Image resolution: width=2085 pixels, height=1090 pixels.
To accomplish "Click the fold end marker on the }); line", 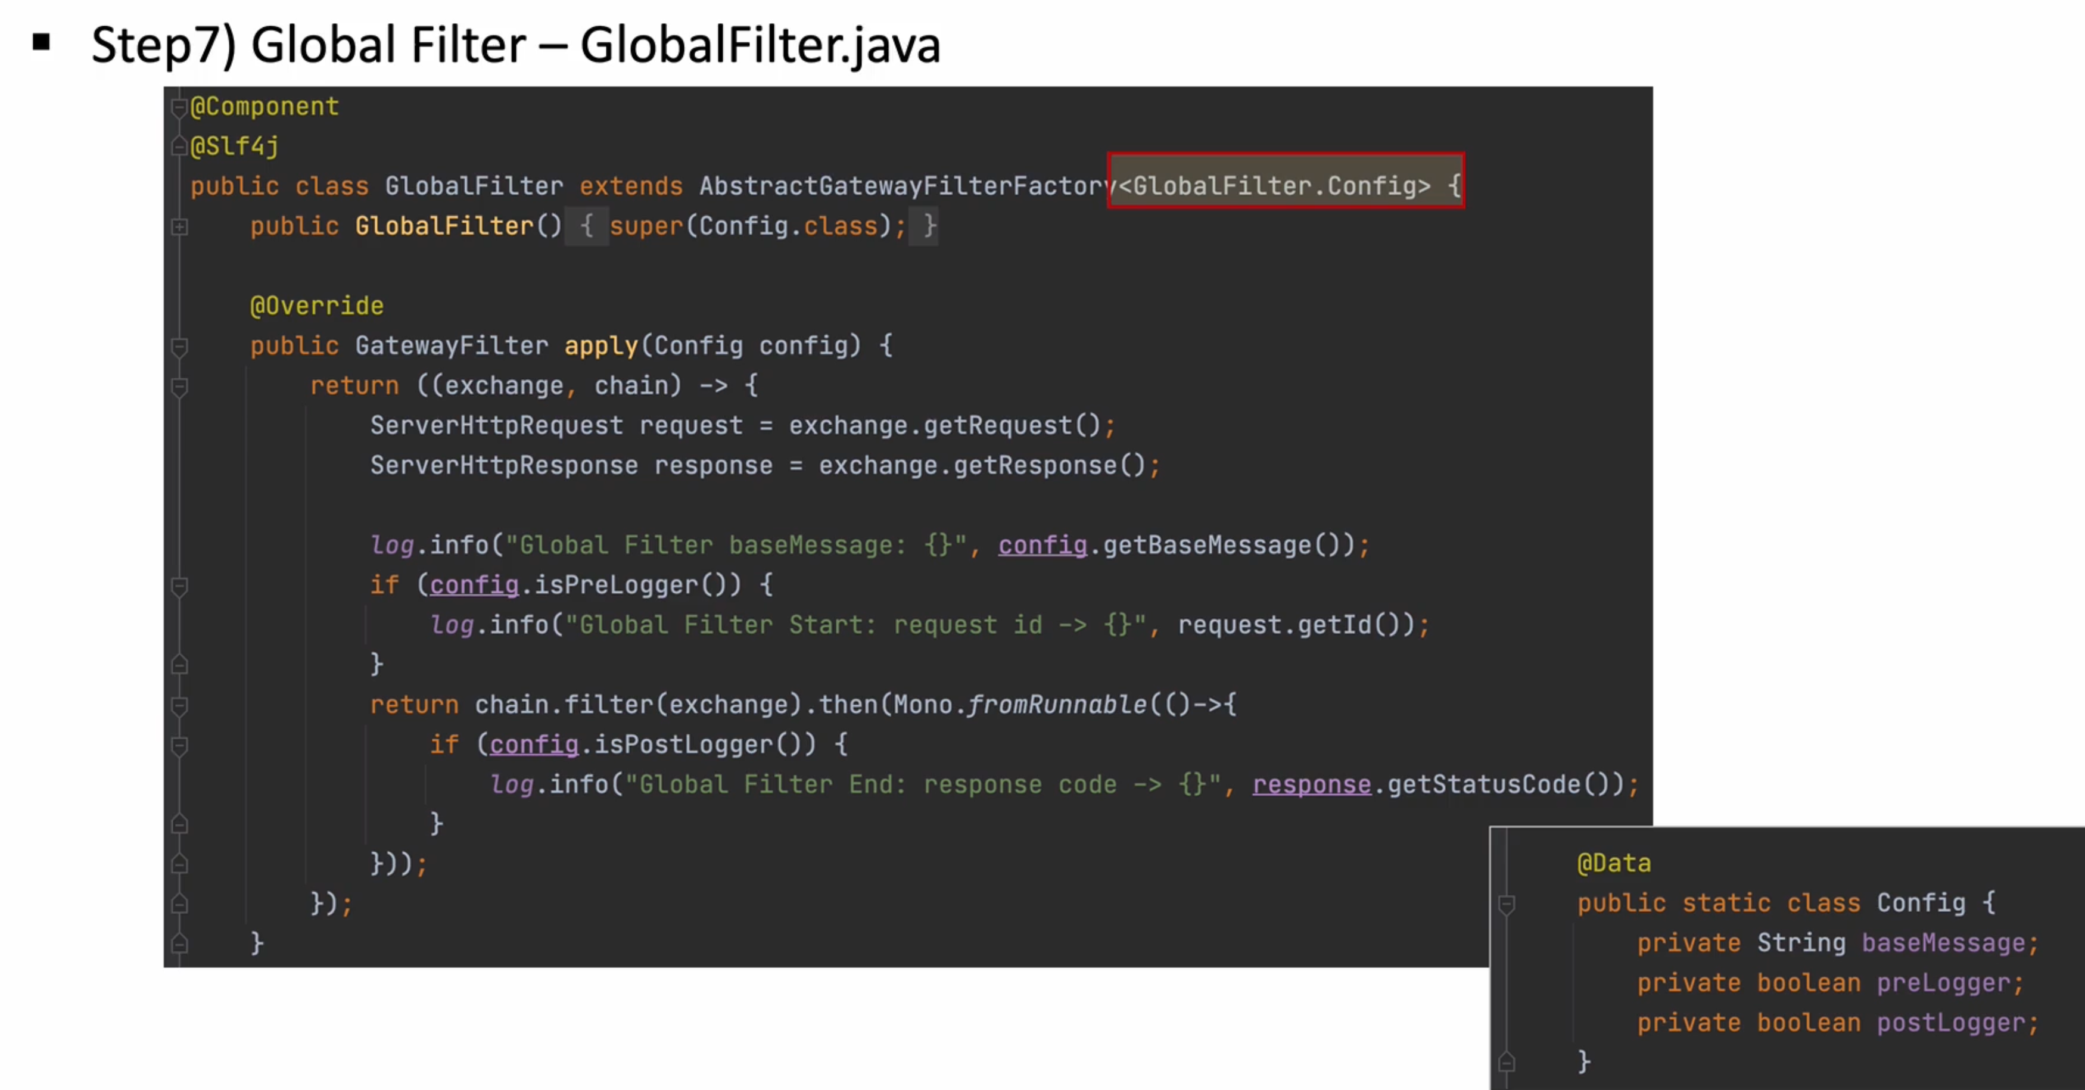I will (180, 903).
